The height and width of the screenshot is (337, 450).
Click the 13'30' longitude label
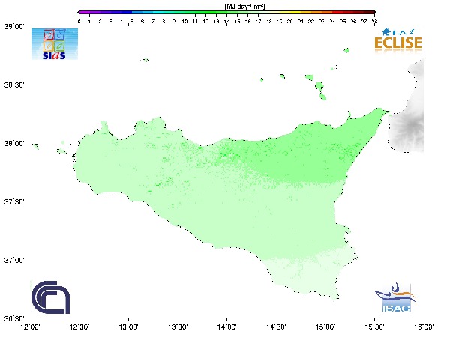(x=178, y=327)
